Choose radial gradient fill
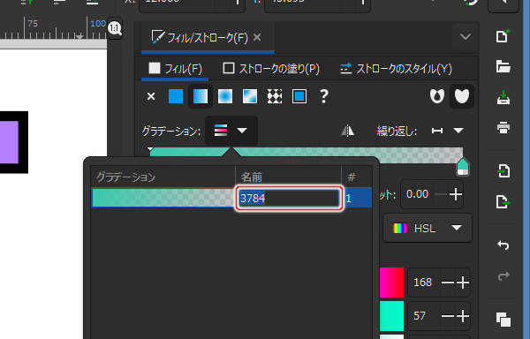The image size is (530, 339). coord(225,96)
